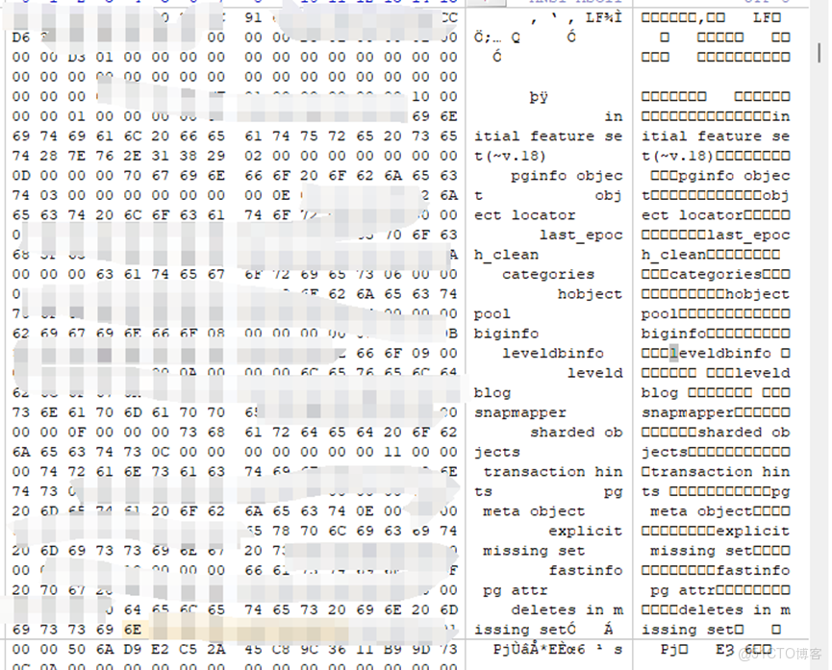Click highlighted hex byte 6E after 69 73 73 69
This screenshot has width=832, height=670.
(132, 630)
